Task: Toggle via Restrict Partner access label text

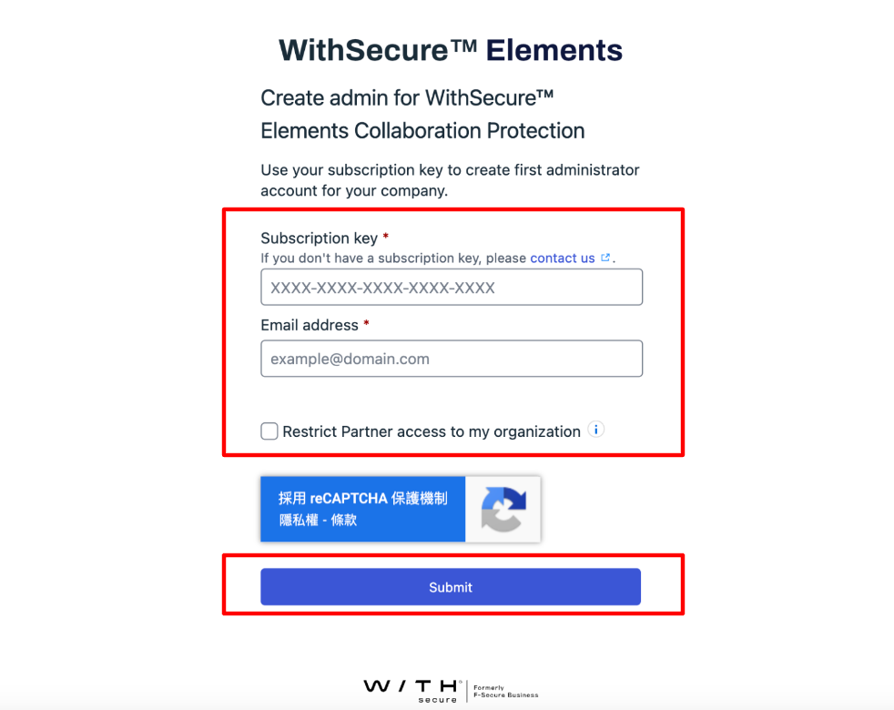Action: [x=432, y=431]
